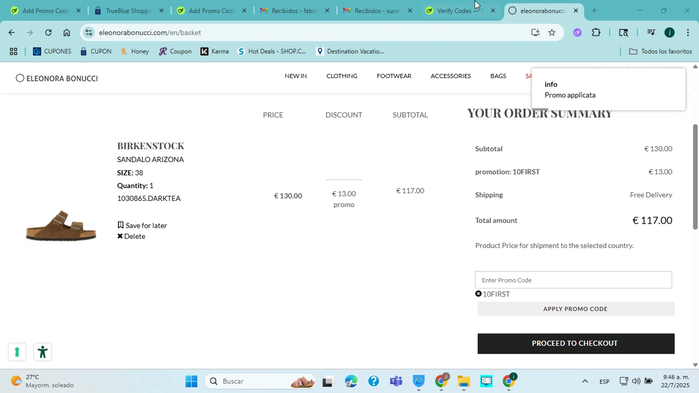699x393 pixels.
Task: Click the purple extension icon in toolbar
Action: [577, 33]
